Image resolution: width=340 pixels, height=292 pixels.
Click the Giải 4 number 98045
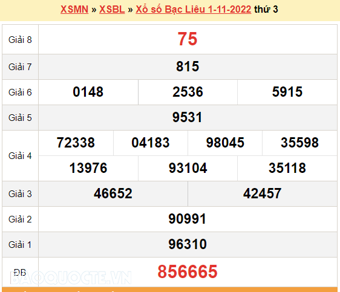(225, 143)
